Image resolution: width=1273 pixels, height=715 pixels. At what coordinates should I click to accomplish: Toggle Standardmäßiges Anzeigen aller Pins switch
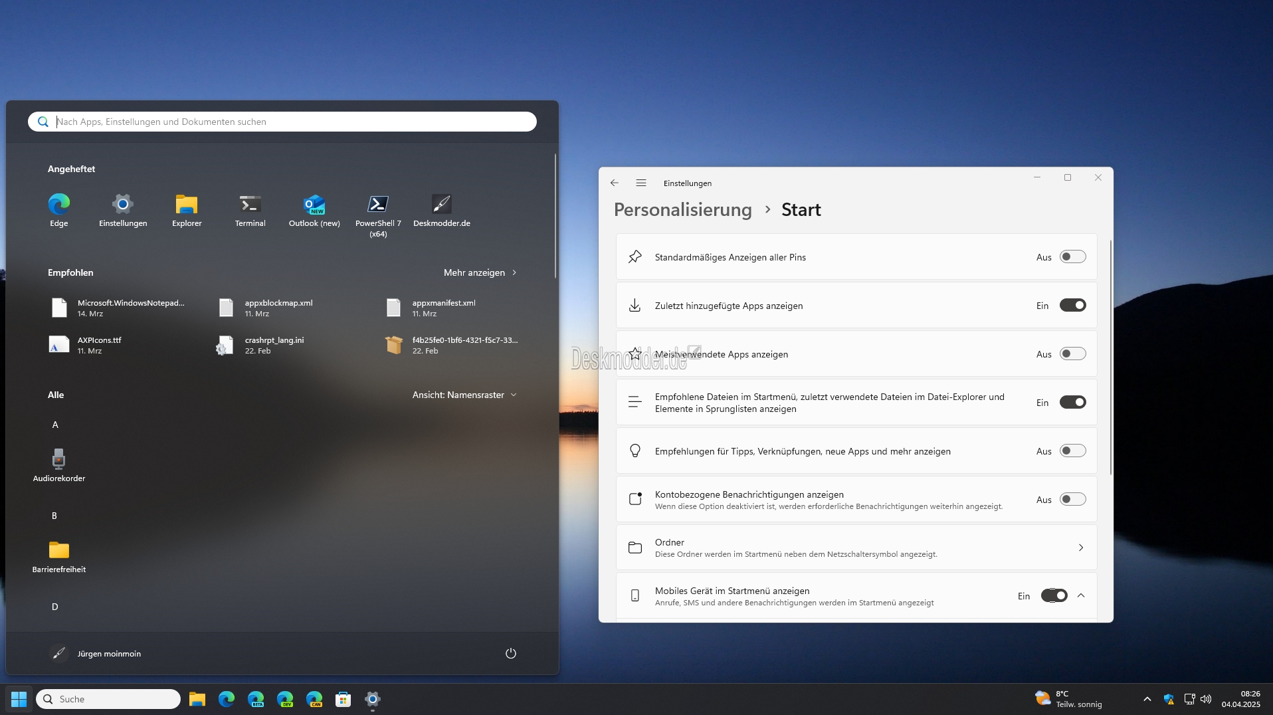[x=1073, y=256]
